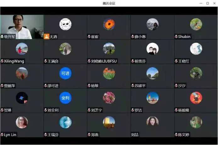The height and width of the screenshot is (145, 218).
Task: Click the planet avatar of 贺琳
Action: coord(22,98)
